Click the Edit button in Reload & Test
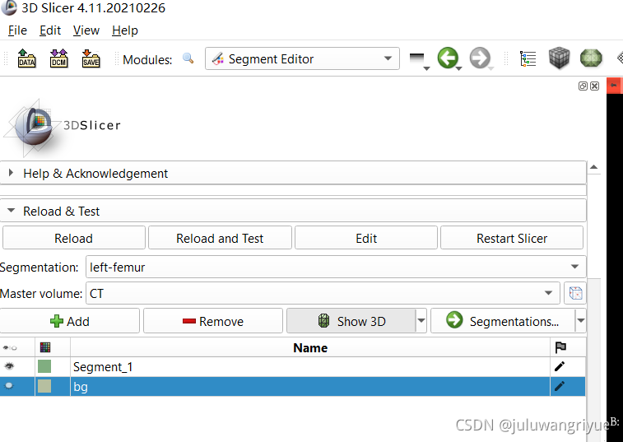The height and width of the screenshot is (442, 623). click(366, 238)
